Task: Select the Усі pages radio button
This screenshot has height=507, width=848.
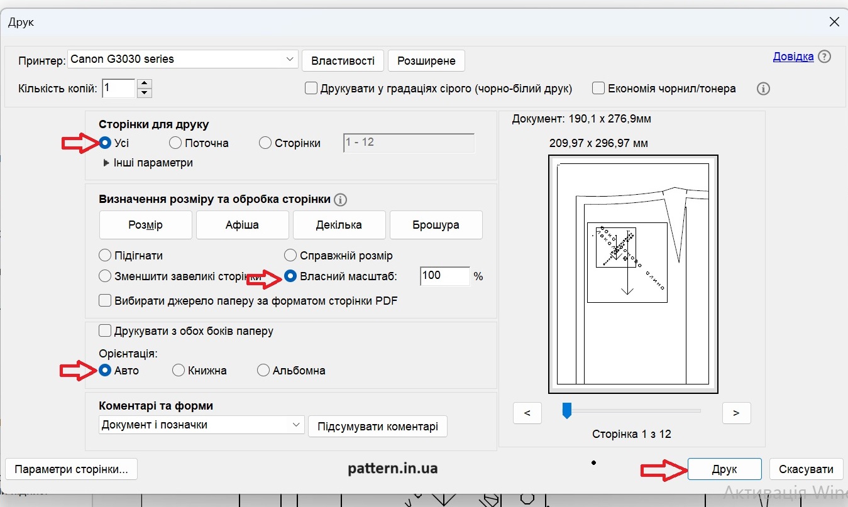Action: tap(106, 143)
